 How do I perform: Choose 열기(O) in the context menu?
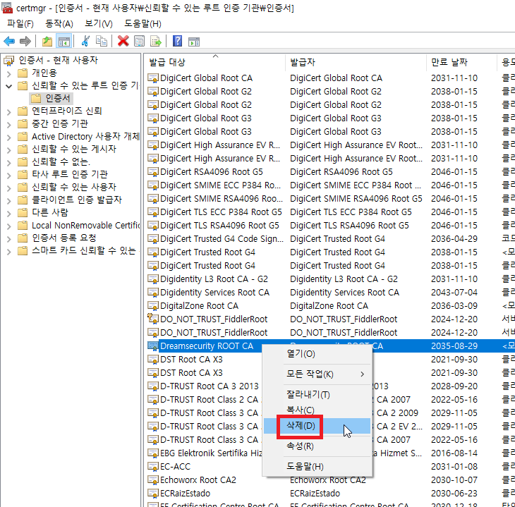(x=317, y=354)
